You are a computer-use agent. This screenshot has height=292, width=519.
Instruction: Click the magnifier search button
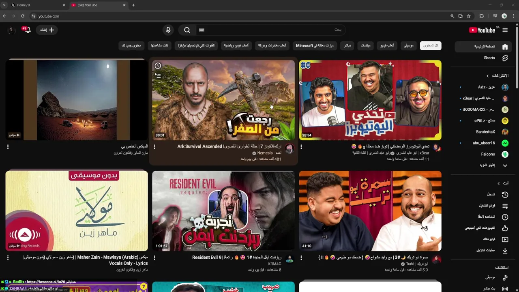point(187,30)
